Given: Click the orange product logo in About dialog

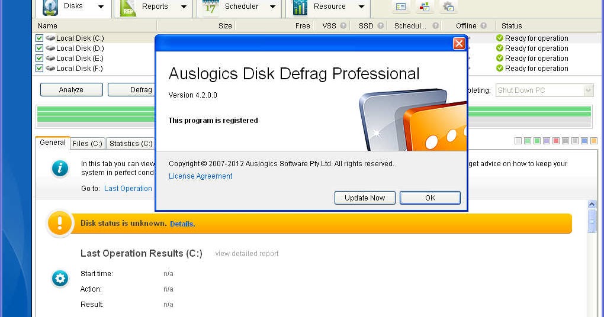Looking at the screenshot, I should point(435,126).
